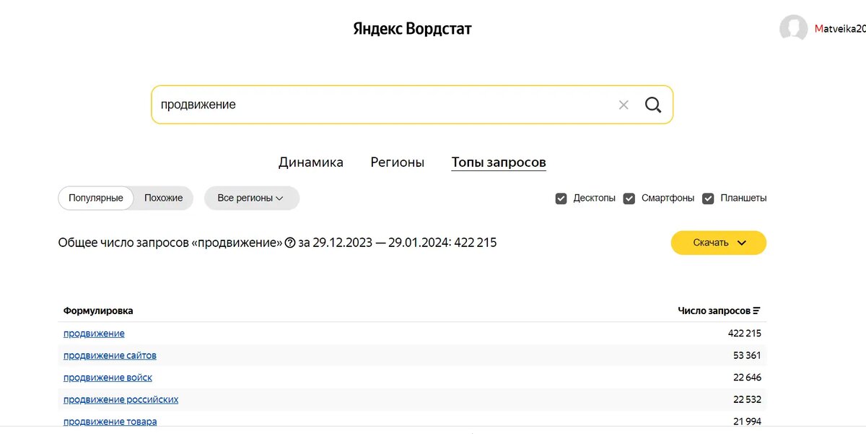The image size is (866, 434).
Task: Sort by the Число запросов sort icon
Action: coord(756,311)
